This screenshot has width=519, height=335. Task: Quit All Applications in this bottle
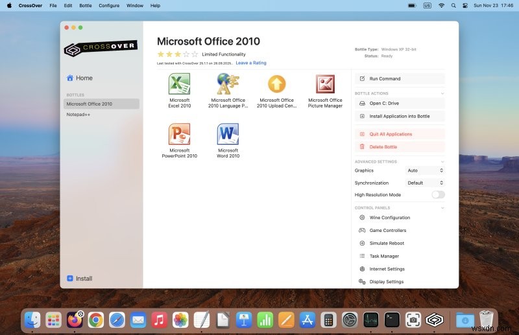400,134
